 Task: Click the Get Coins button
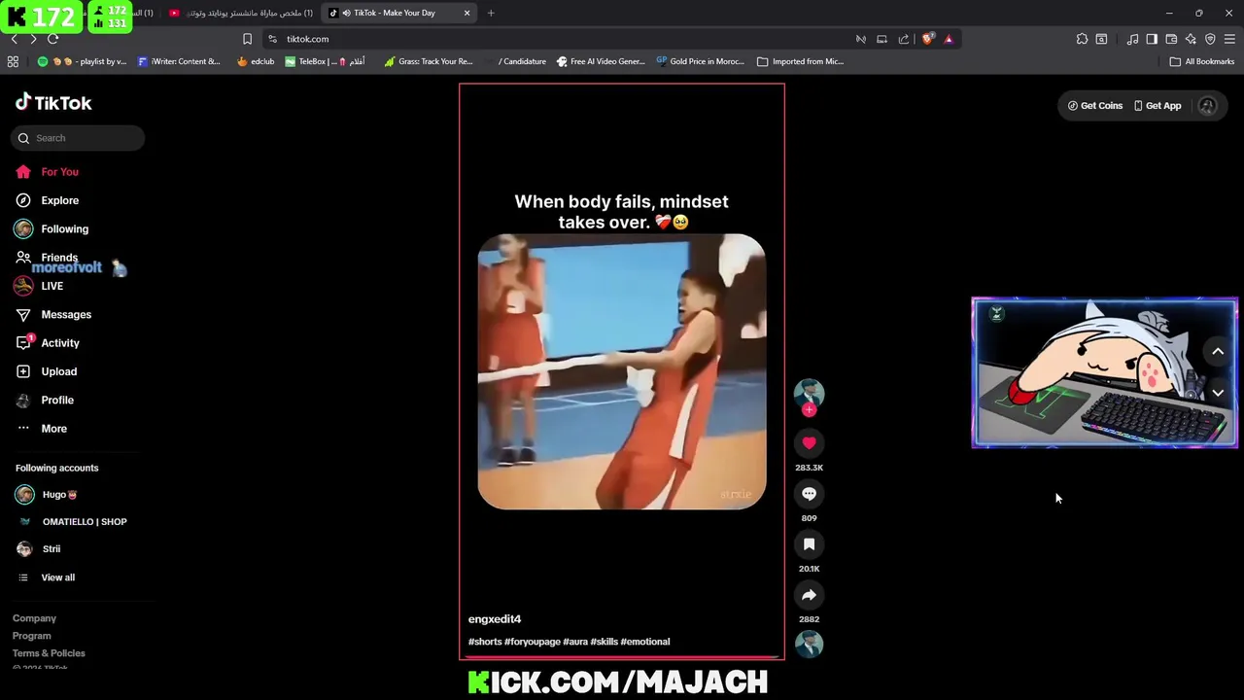coord(1094,106)
